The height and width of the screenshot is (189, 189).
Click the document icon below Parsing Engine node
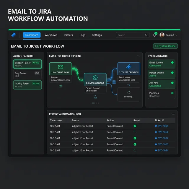(95, 97)
